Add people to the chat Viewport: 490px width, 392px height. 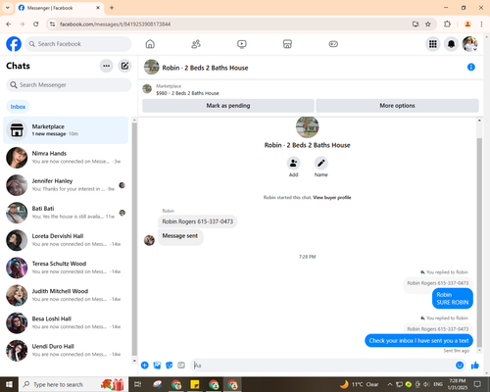click(x=293, y=163)
